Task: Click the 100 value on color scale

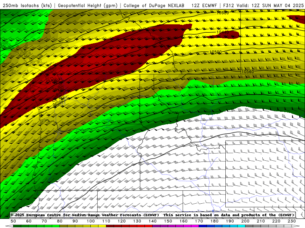Action: point(91,221)
